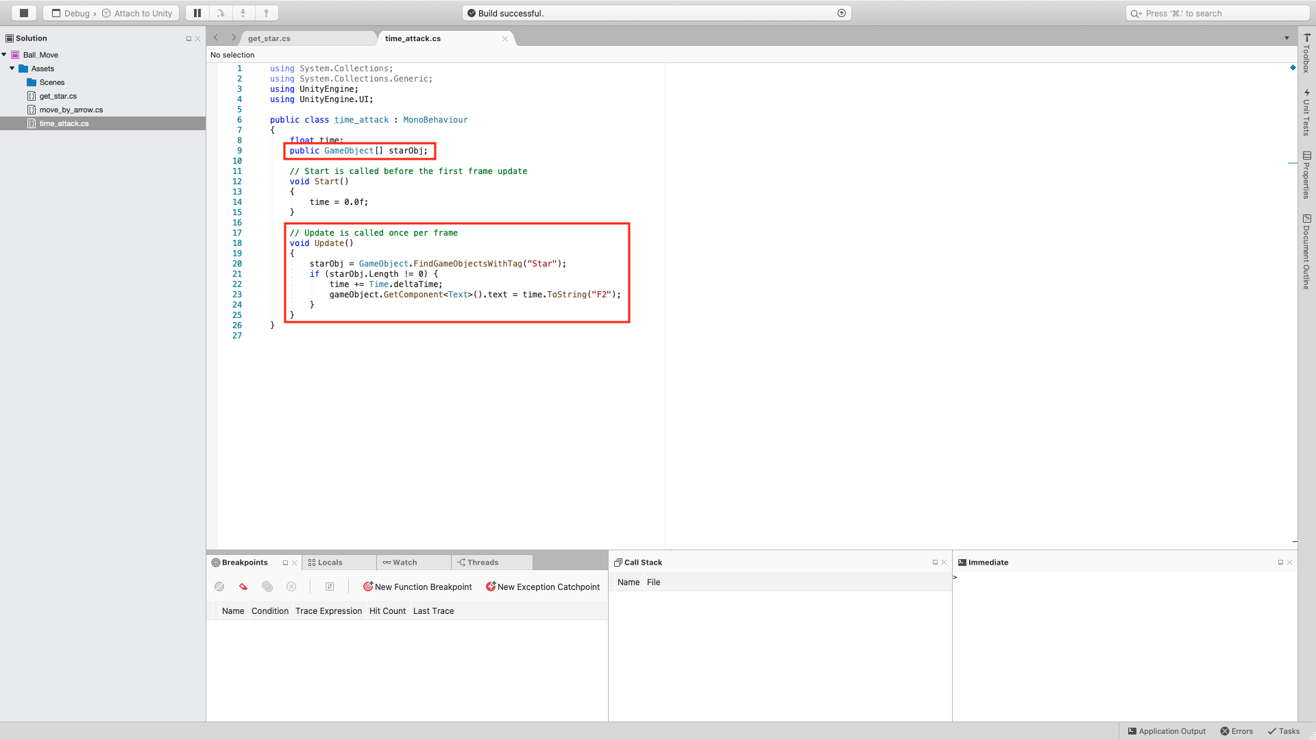Viewport: 1316px width, 740px height.
Task: Collapse the Assets folder tree
Action: 12,69
